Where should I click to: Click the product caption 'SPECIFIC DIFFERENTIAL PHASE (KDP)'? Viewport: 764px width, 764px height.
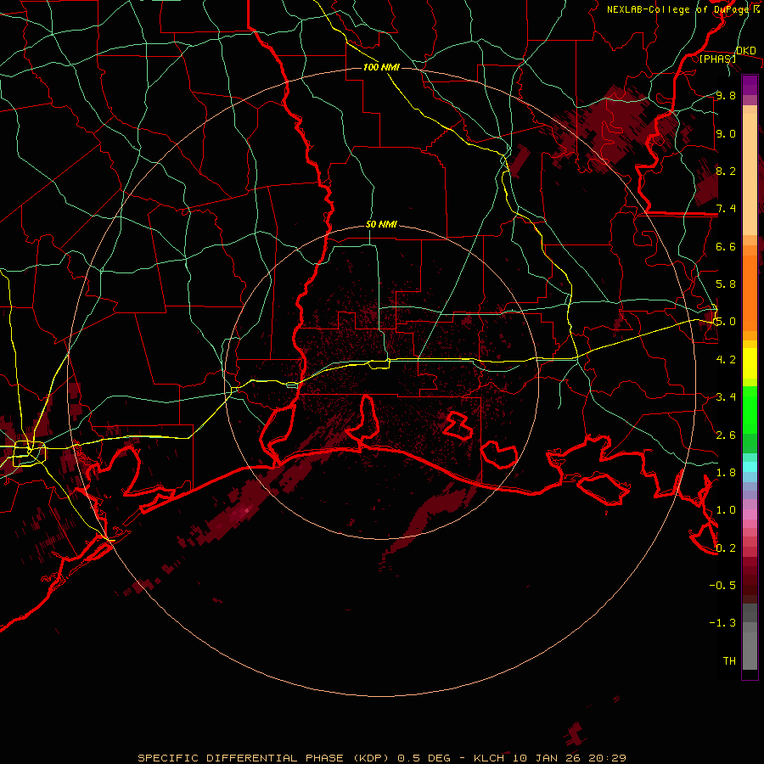[266, 758]
